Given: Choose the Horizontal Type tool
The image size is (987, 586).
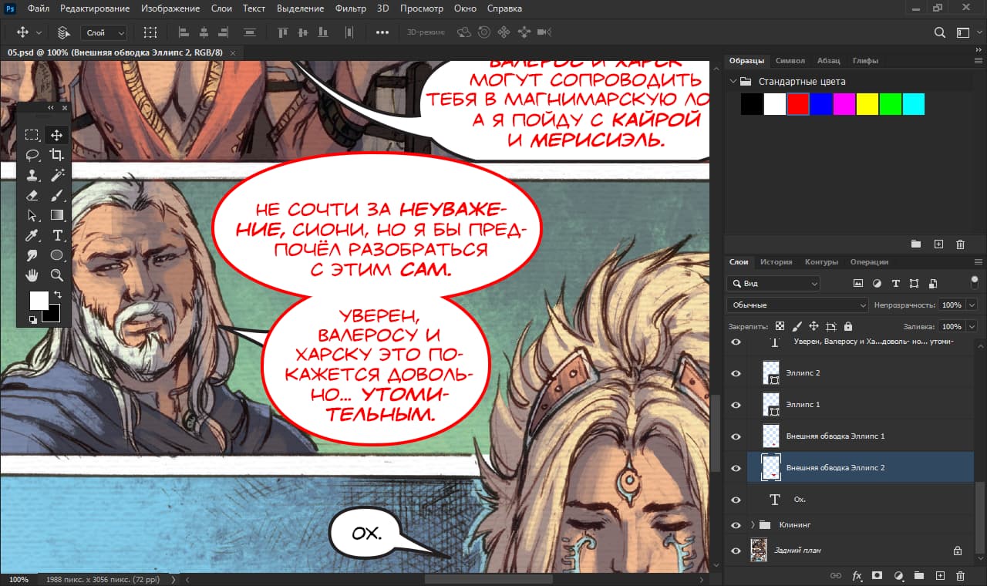Looking at the screenshot, I should click(x=57, y=235).
